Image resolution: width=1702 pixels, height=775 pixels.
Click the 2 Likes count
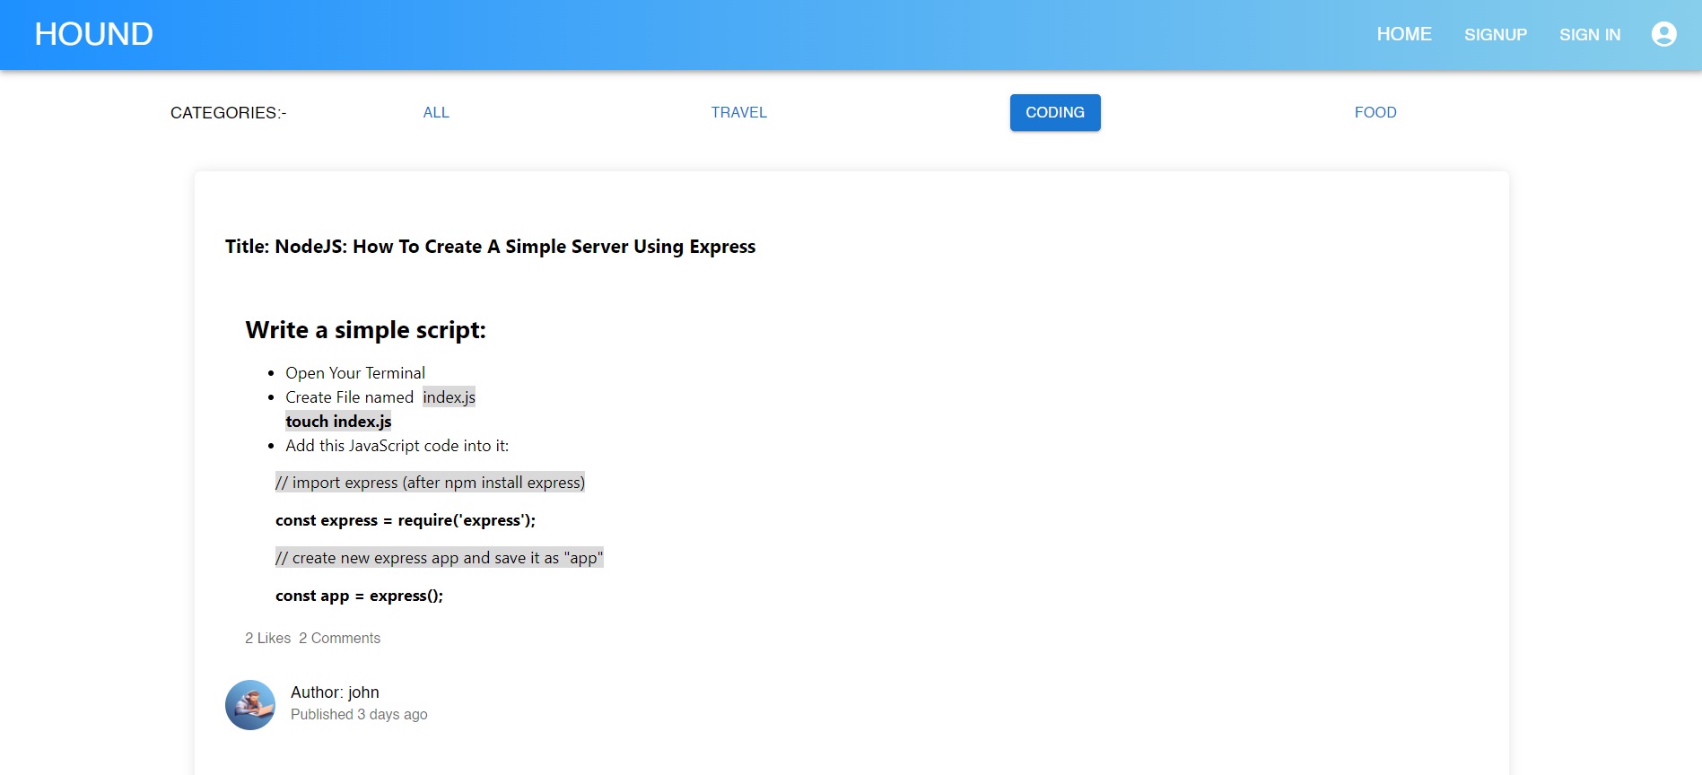267,639
